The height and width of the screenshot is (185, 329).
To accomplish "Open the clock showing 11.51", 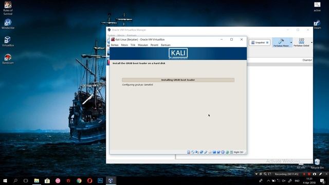I will tap(309, 181).
